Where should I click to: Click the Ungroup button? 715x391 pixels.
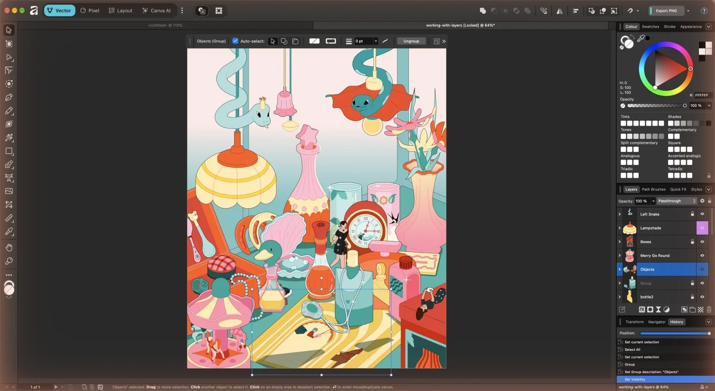click(x=411, y=41)
